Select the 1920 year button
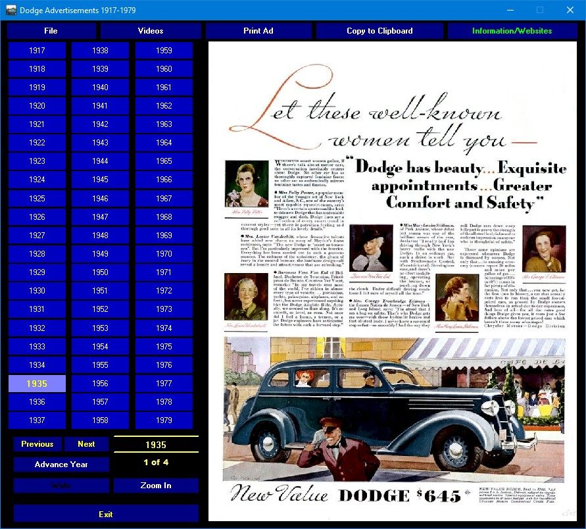 pyautogui.click(x=37, y=106)
